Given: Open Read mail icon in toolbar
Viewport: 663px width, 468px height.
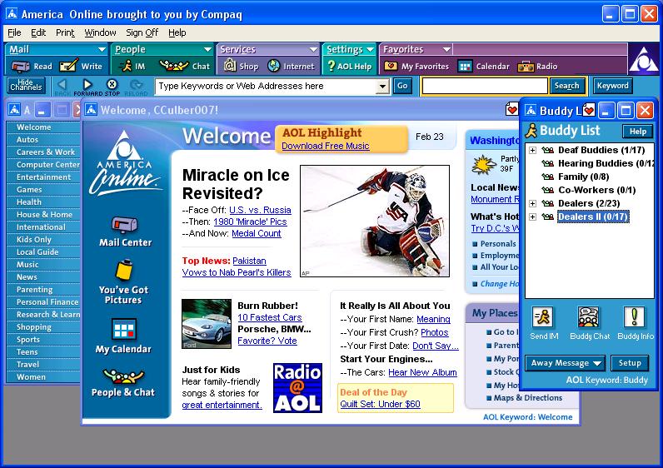Looking at the screenshot, I should [20, 67].
